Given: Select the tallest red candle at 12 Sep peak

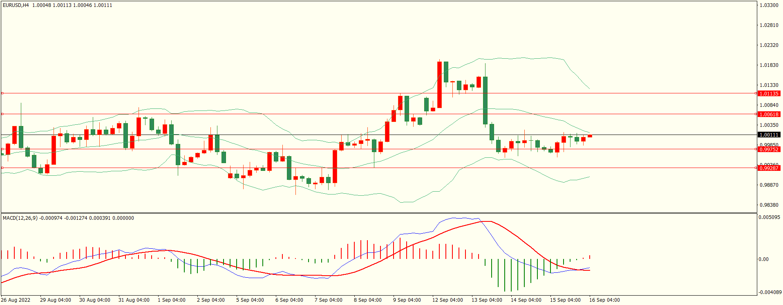Looking at the screenshot, I should click(439, 85).
